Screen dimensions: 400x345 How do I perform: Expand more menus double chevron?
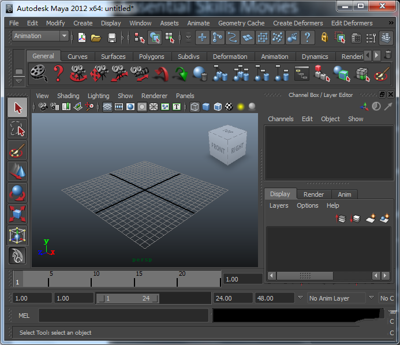pos(391,23)
